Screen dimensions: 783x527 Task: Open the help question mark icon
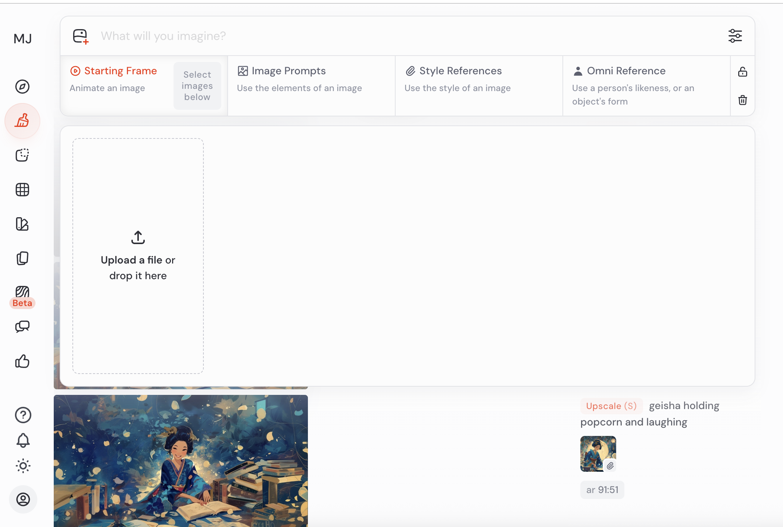[23, 415]
